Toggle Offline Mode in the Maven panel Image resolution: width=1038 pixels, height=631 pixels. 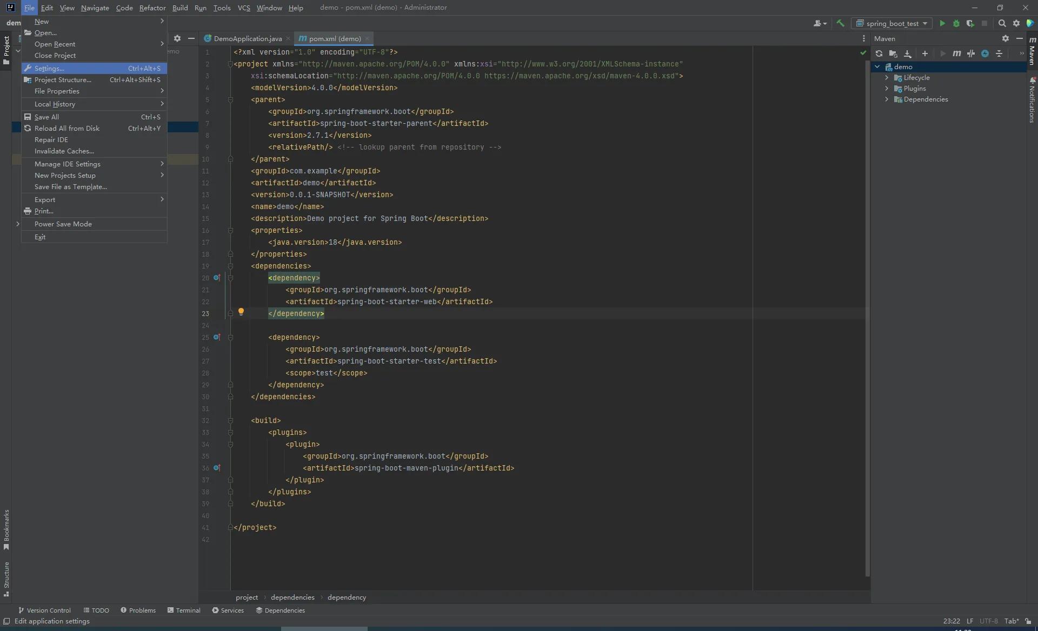click(986, 53)
